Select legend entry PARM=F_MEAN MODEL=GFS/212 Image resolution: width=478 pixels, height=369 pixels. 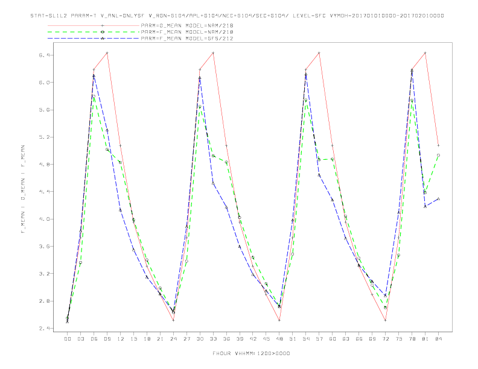tap(187, 39)
